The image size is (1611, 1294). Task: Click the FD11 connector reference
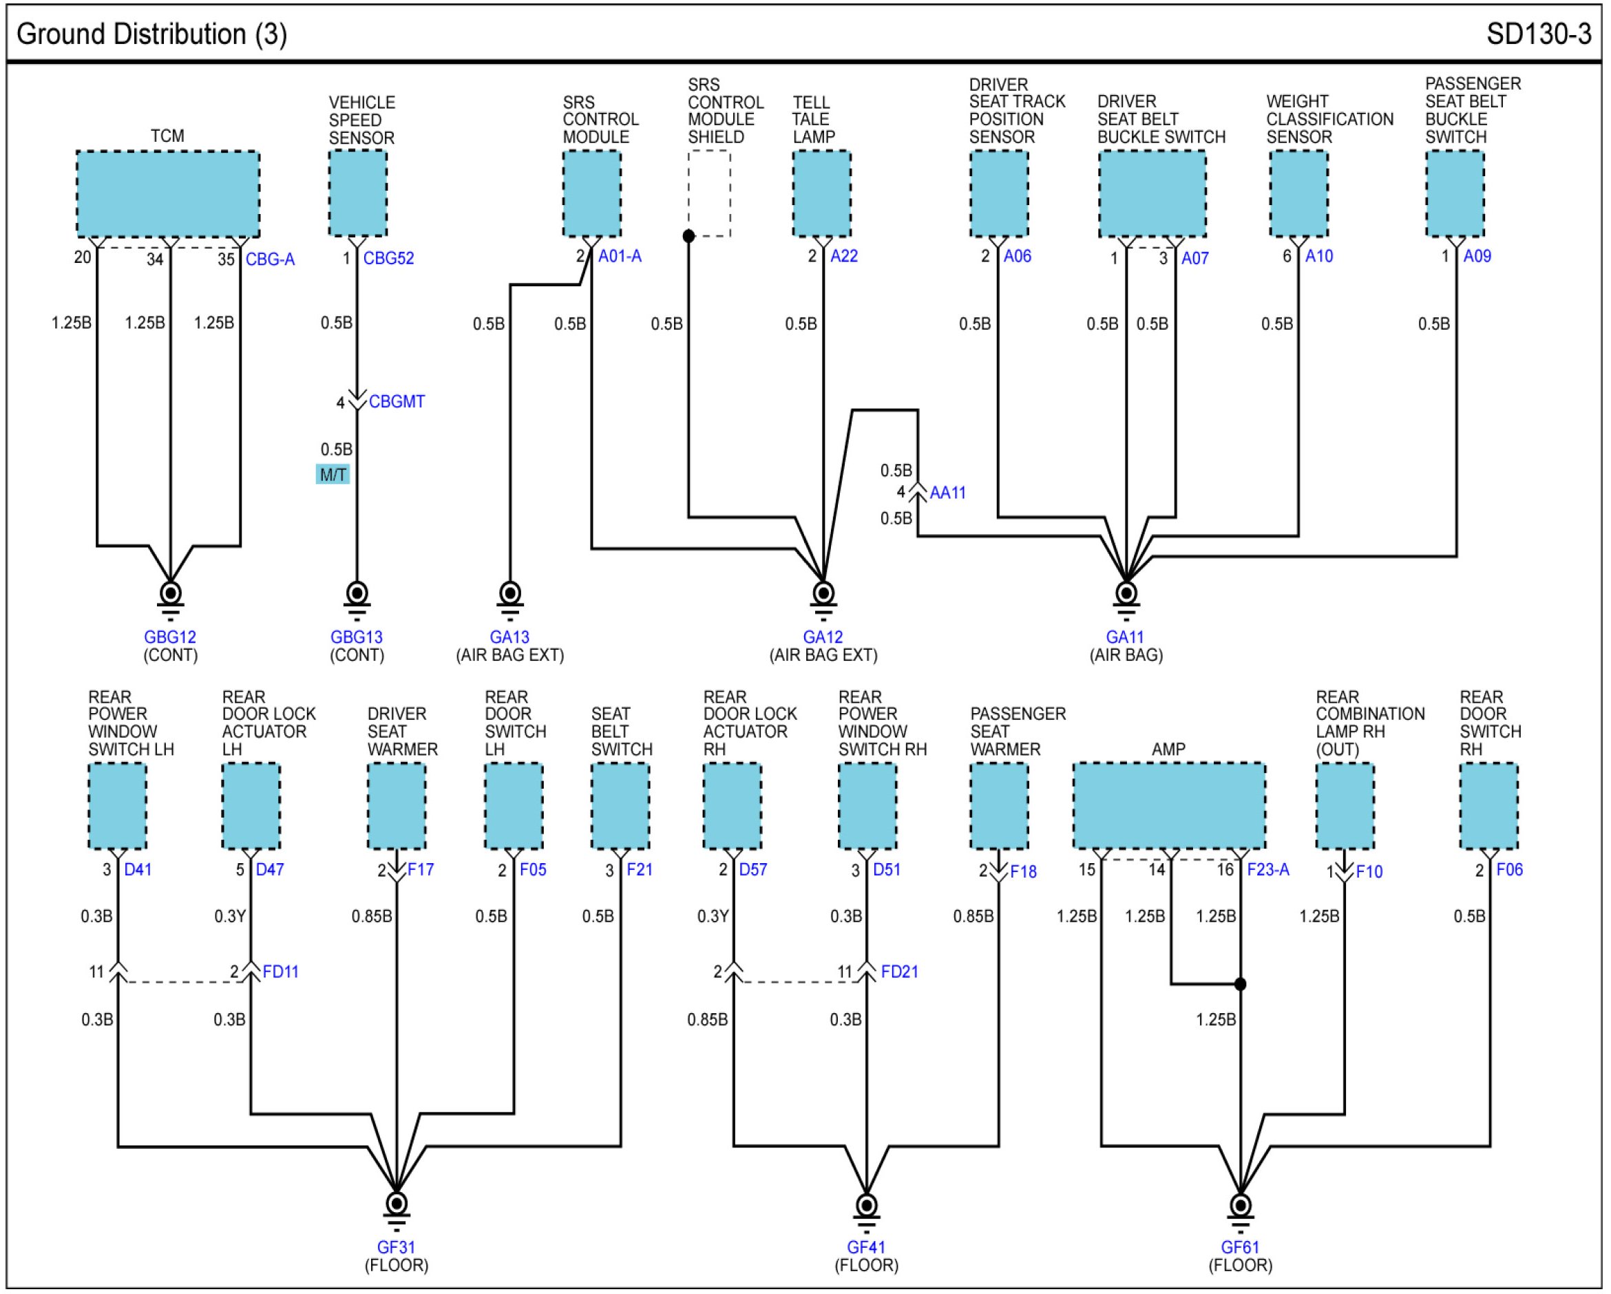[280, 972]
